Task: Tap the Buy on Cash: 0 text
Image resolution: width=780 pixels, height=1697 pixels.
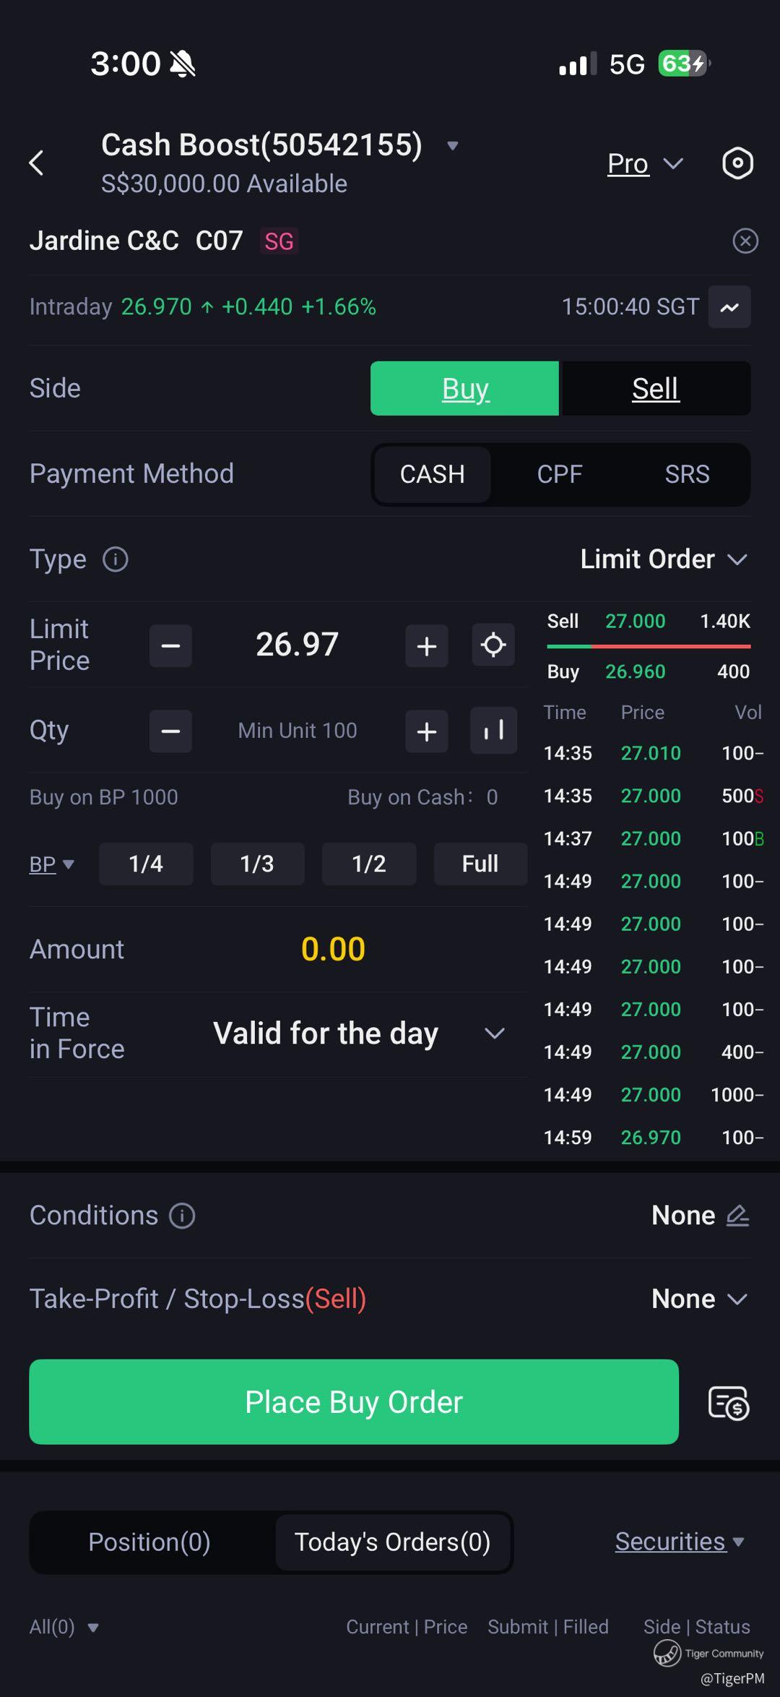Action: tap(422, 797)
